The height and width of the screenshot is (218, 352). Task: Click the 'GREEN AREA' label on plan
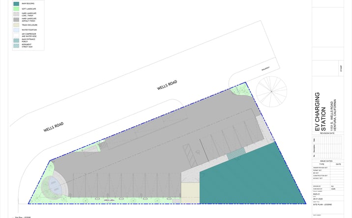[x=109, y=200]
